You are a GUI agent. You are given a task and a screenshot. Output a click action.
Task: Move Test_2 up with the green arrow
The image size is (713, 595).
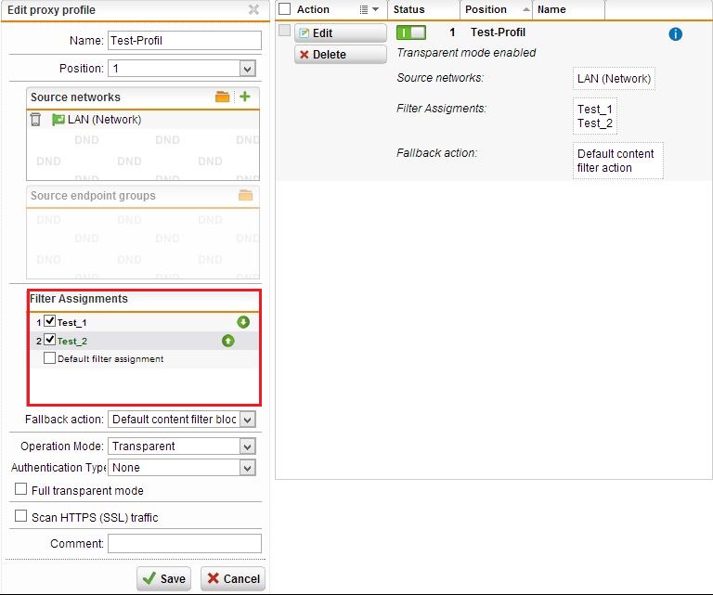pos(227,341)
